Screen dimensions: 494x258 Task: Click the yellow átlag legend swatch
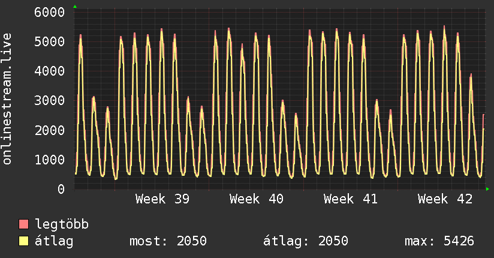coord(23,241)
